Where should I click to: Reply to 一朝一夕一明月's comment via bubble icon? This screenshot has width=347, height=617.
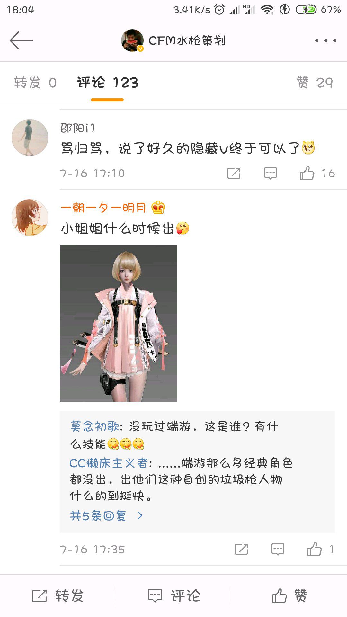(x=278, y=549)
